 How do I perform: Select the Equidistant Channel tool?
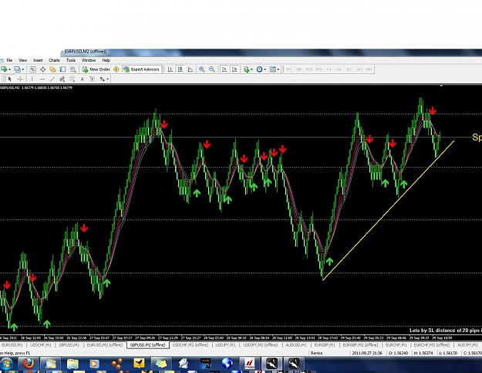[x=62, y=79]
